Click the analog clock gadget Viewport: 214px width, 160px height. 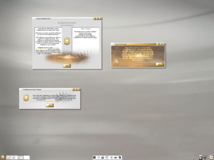click(211, 157)
